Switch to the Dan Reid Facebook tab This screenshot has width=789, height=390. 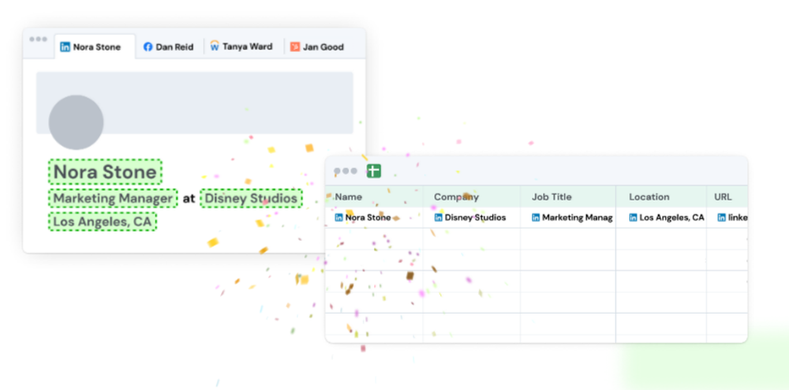click(x=169, y=47)
